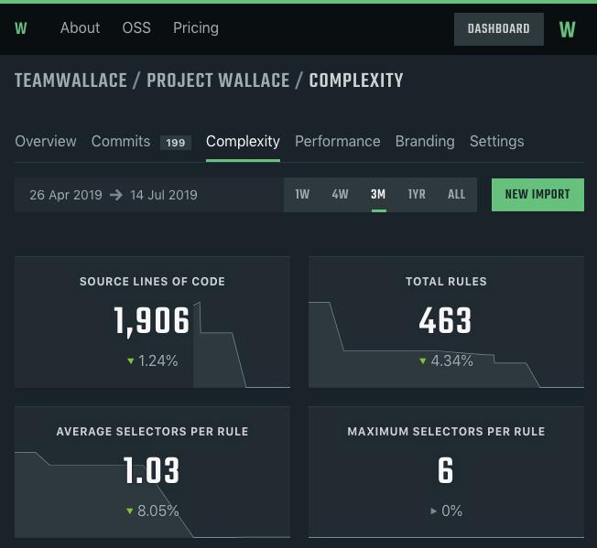This screenshot has width=597, height=548.
Task: Select the 4W time range
Action: point(340,194)
